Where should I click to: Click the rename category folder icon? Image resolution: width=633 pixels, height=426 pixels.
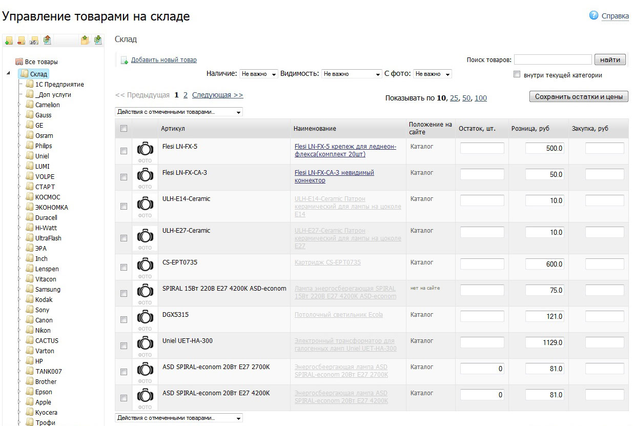34,40
